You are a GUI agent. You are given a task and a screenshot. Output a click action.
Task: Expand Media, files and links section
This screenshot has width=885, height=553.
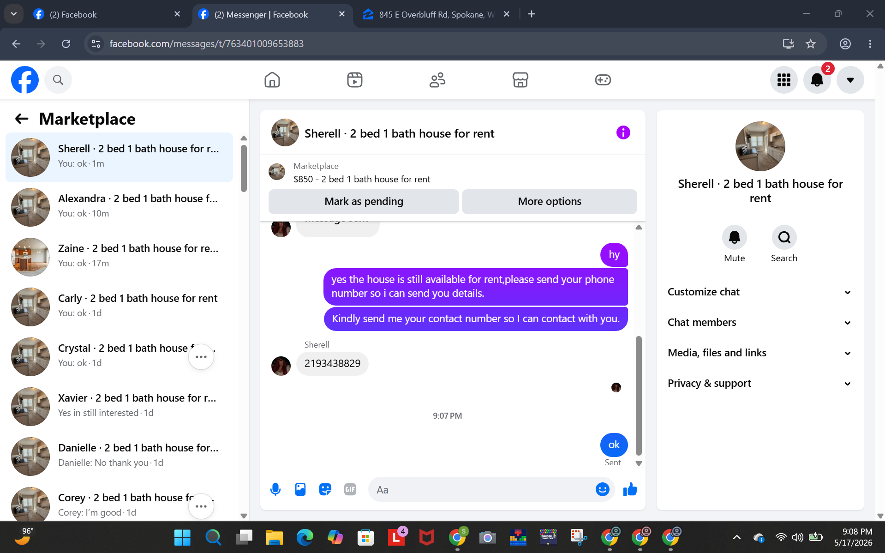point(760,353)
